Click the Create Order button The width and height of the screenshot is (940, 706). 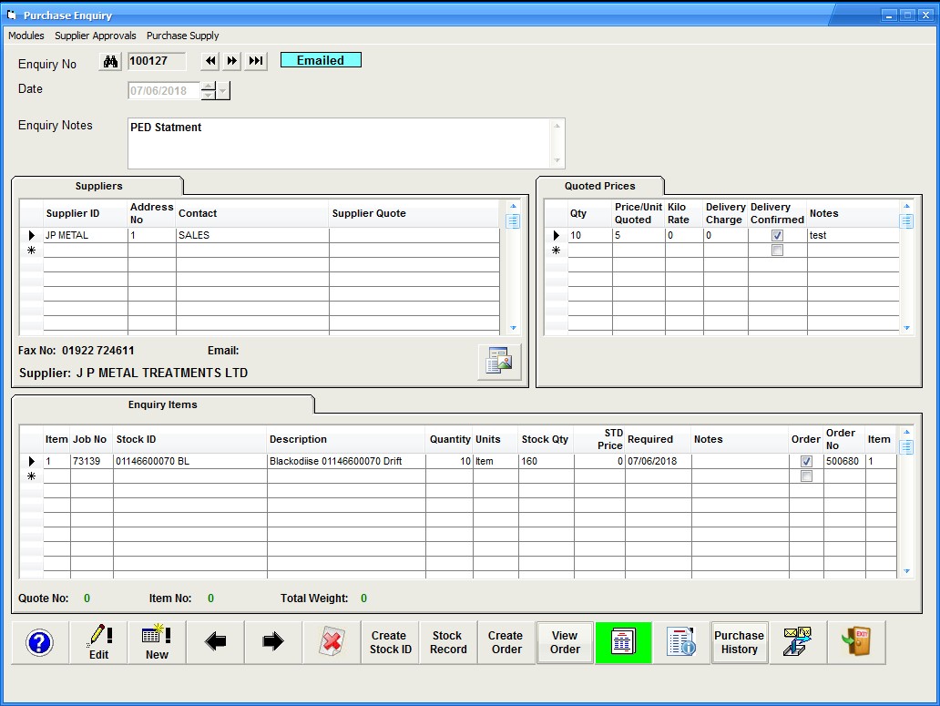pos(506,642)
